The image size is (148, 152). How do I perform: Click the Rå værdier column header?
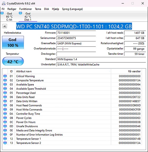(126, 71)
